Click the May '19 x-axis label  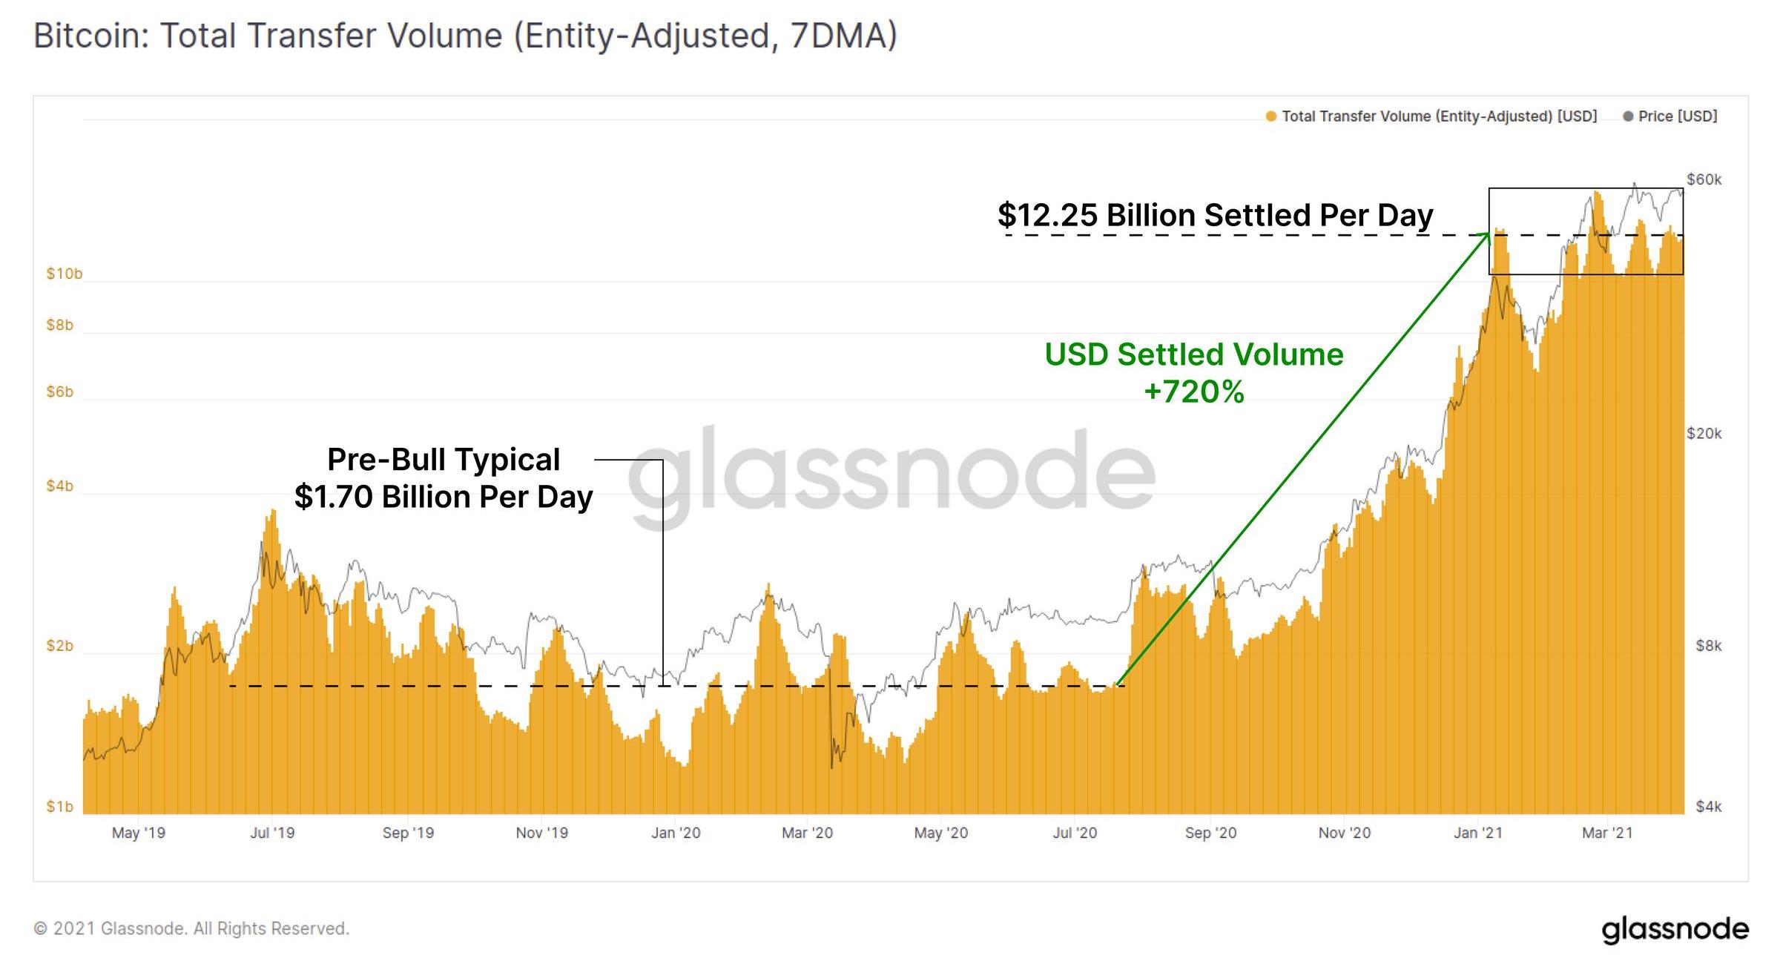coord(139,833)
